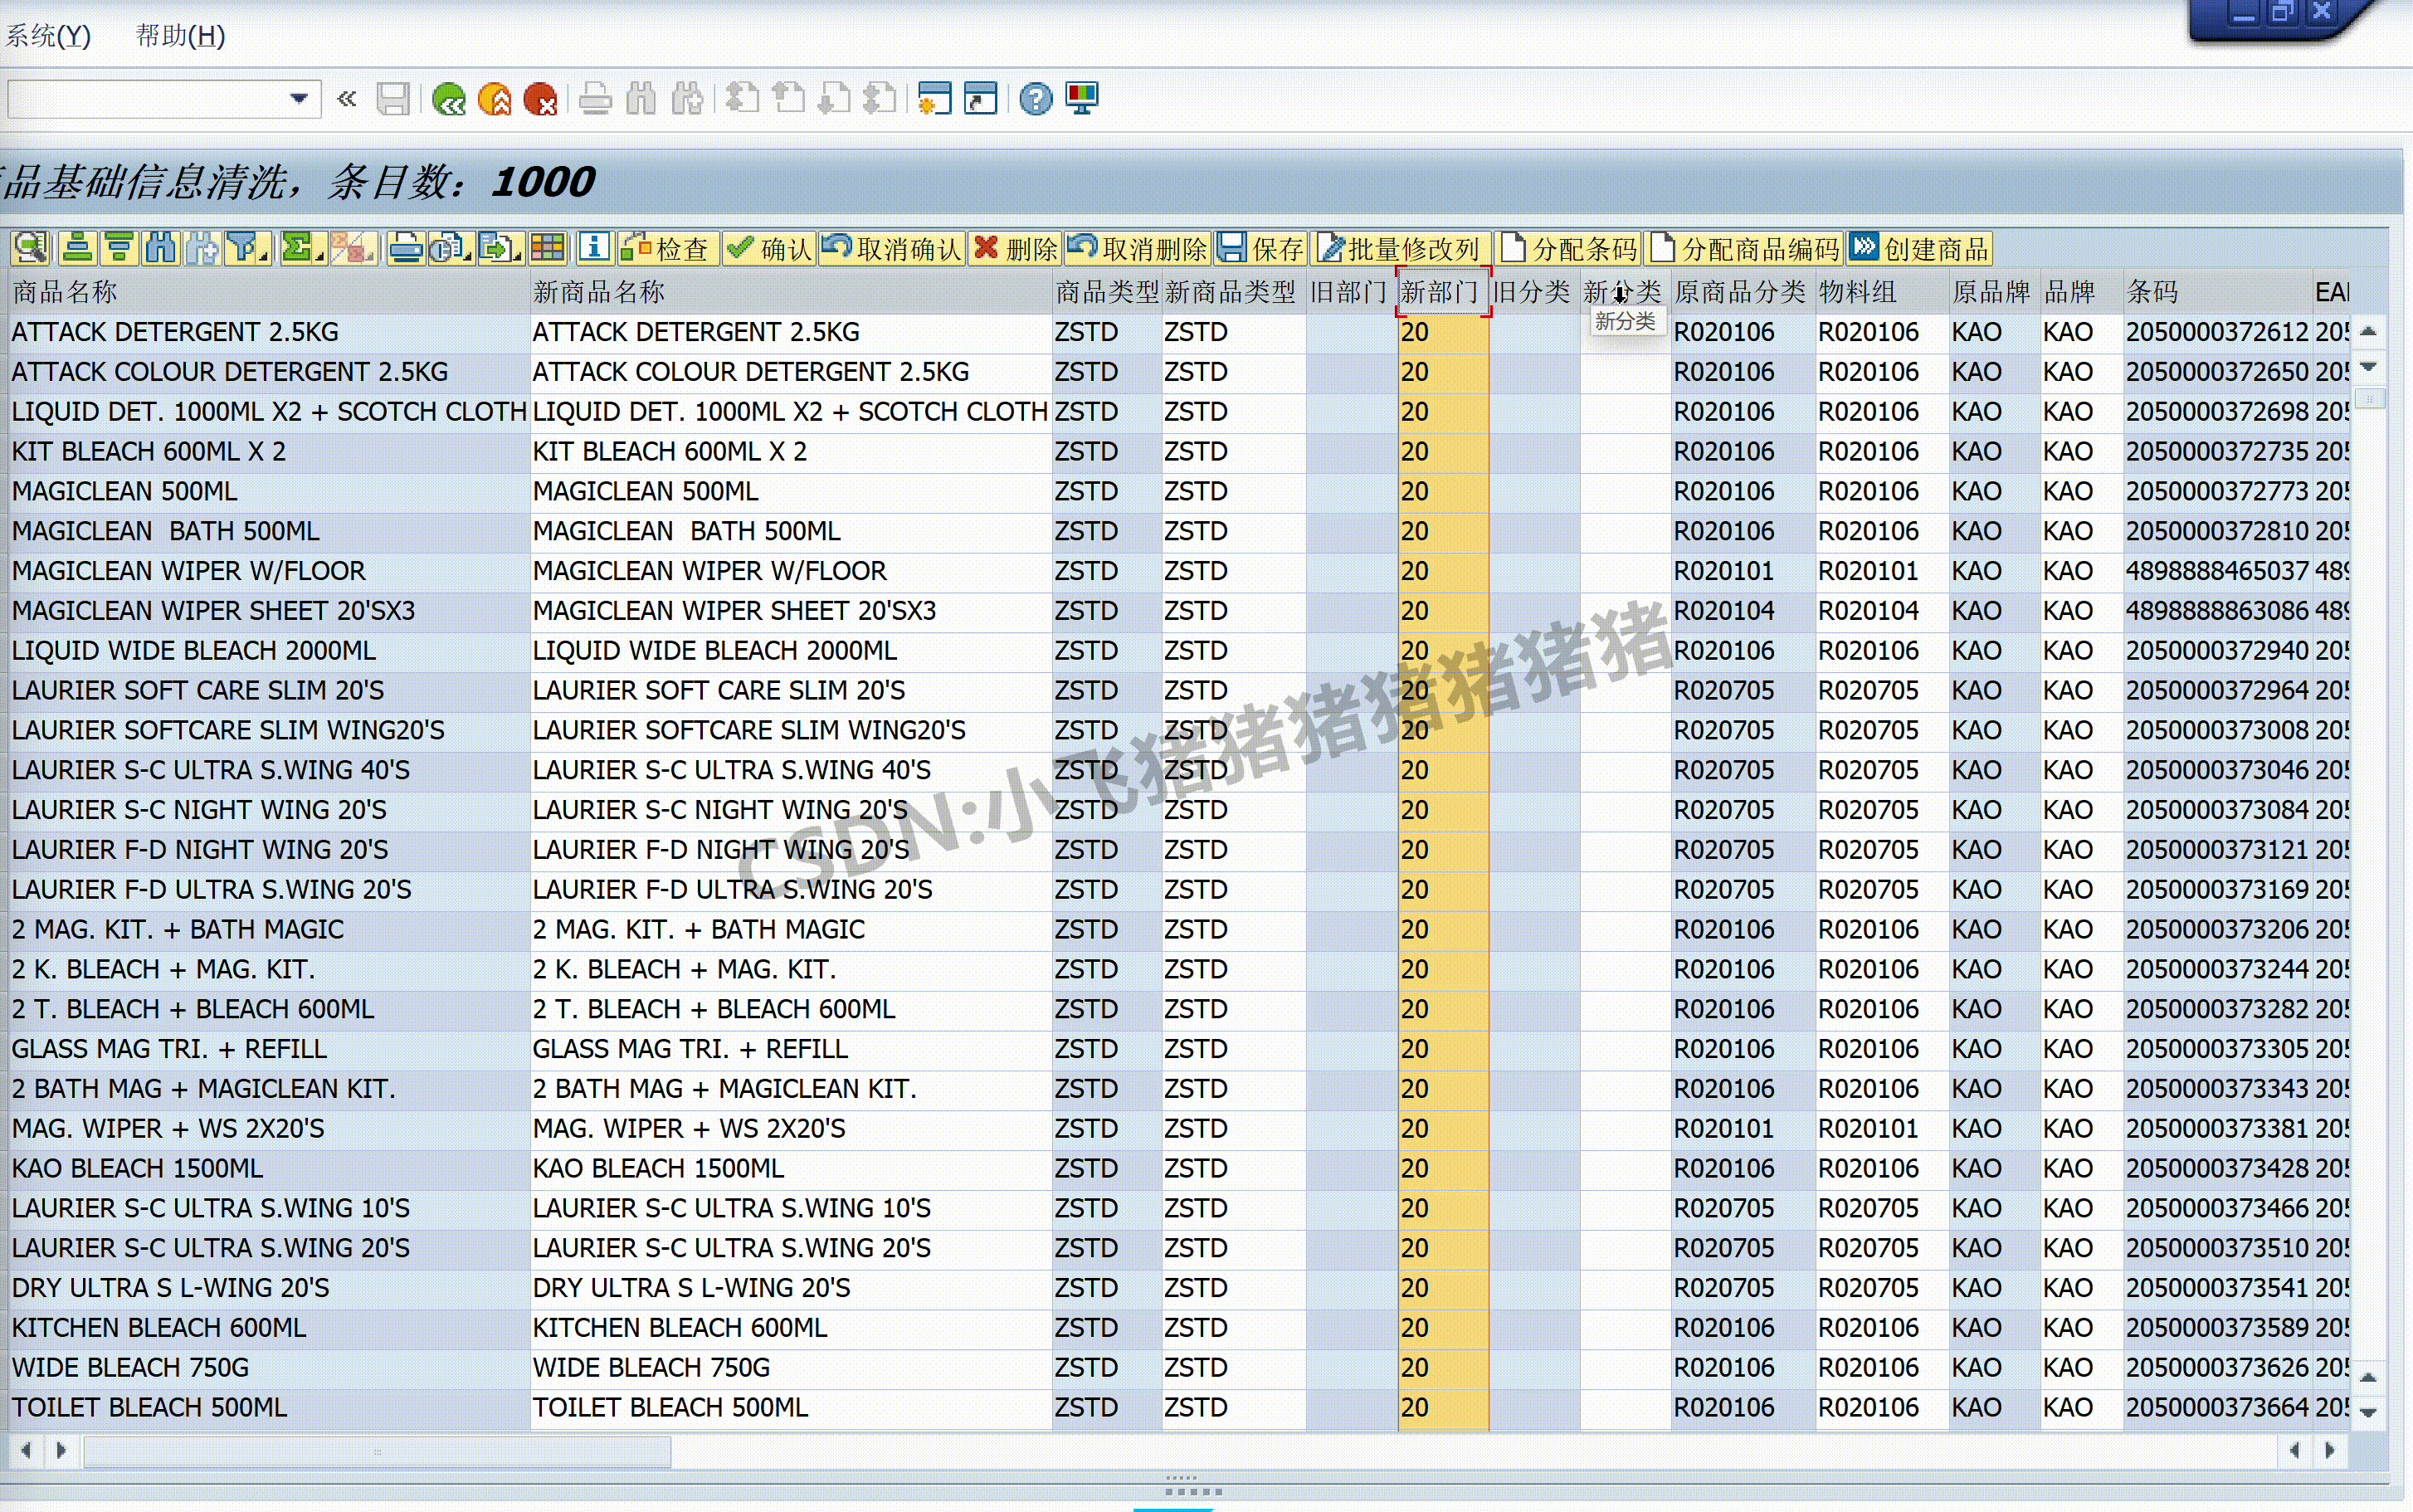Click 新部门 cell in MAGICLEAN 500ML row
Viewport: 2413px width, 1512px height.
[x=1443, y=492]
